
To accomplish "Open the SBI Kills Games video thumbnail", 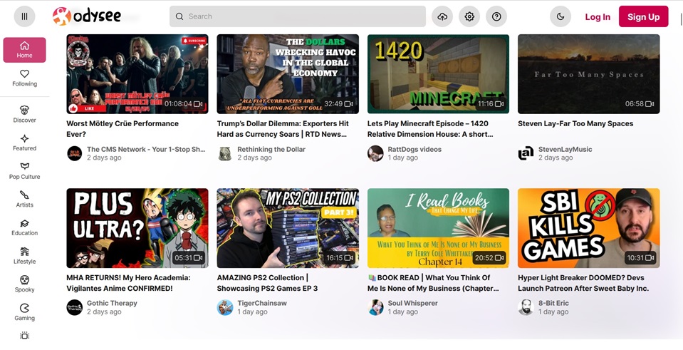I will (x=588, y=228).
